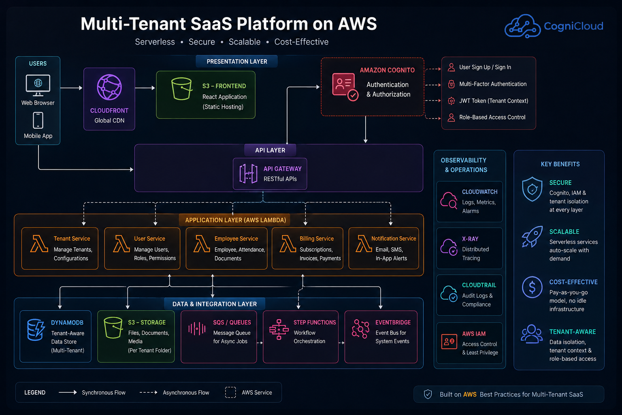
Task: Click the SQS Queues icon
Action: pos(197,328)
